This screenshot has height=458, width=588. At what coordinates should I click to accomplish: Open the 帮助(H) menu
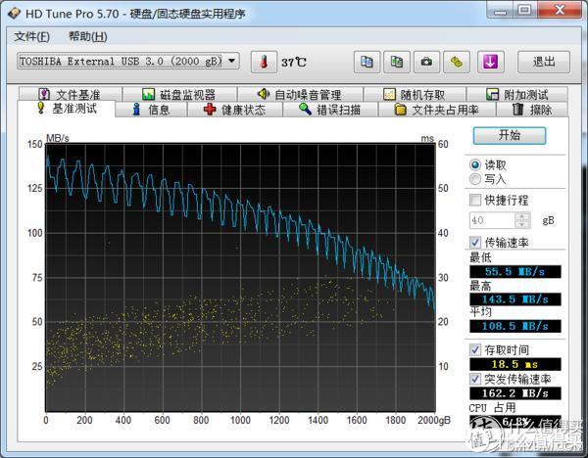pos(88,37)
